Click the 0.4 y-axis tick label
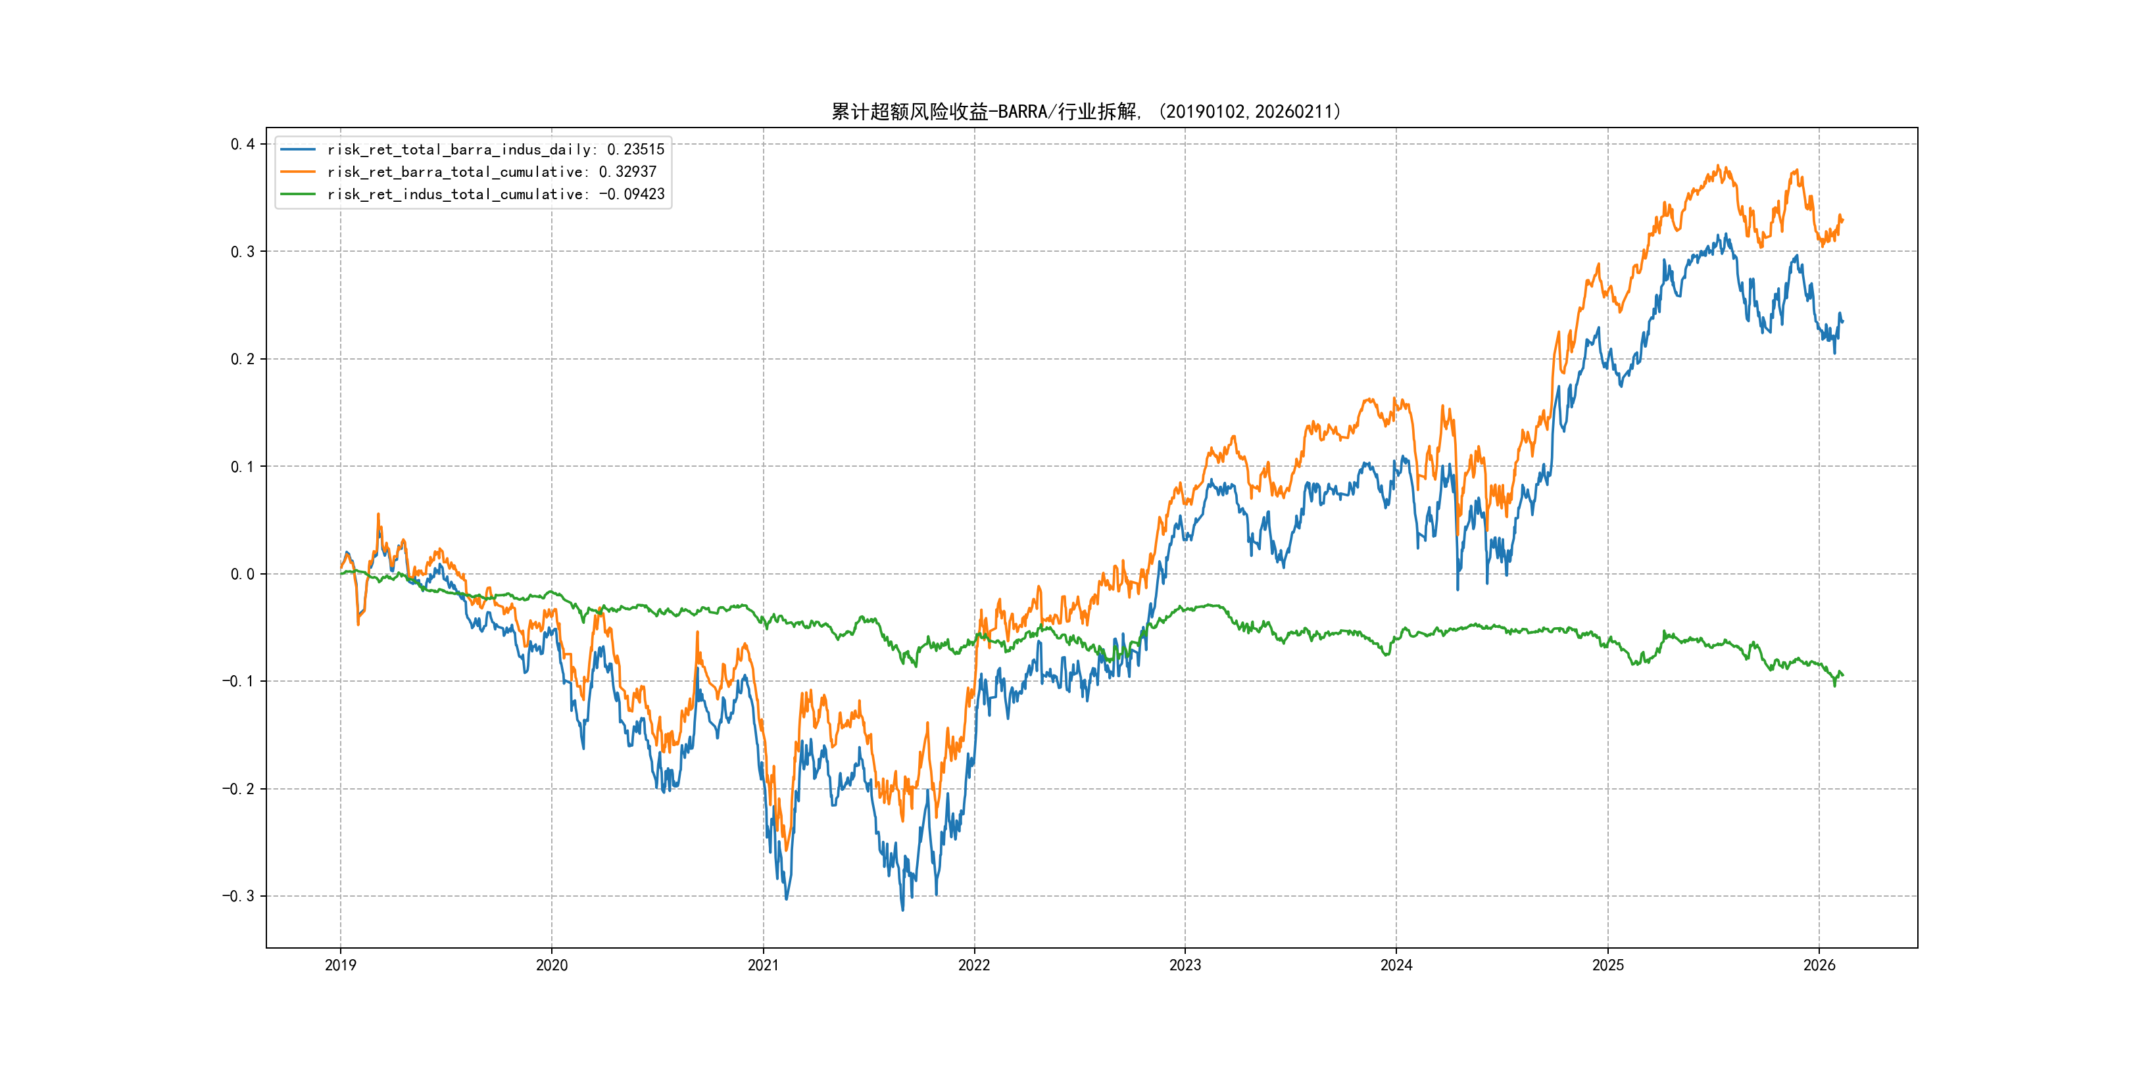Image resolution: width=2131 pixels, height=1065 pixels. point(243,144)
